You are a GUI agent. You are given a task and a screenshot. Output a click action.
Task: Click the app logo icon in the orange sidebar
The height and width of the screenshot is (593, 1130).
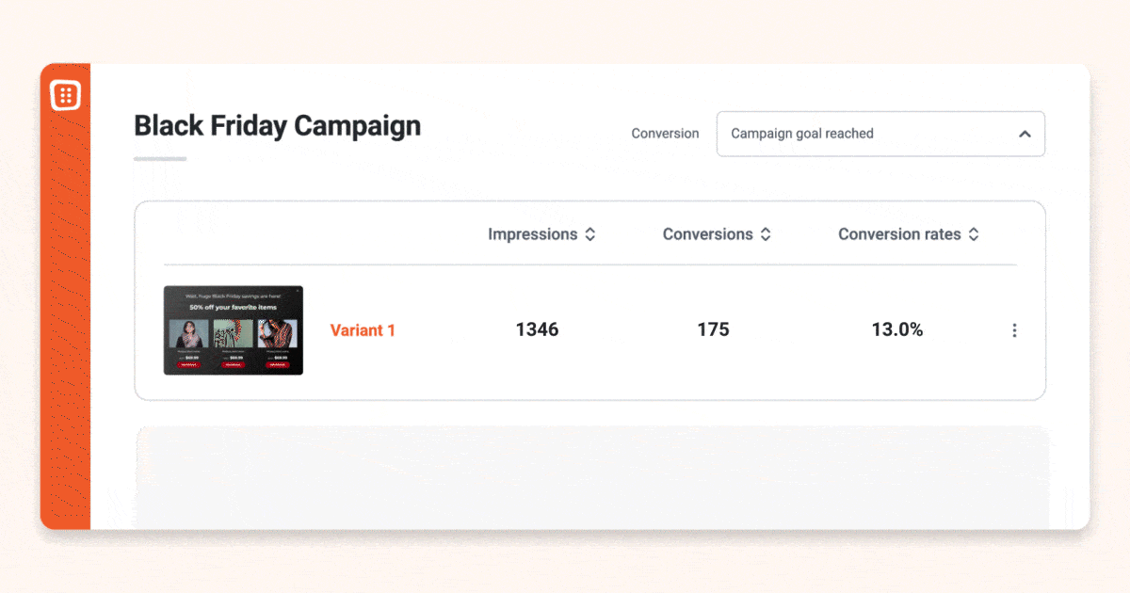pos(66,95)
